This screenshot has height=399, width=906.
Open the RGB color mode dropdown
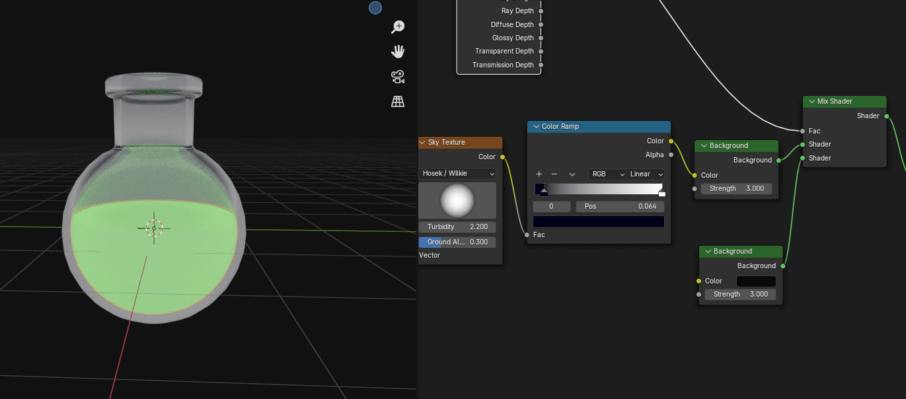coord(607,174)
